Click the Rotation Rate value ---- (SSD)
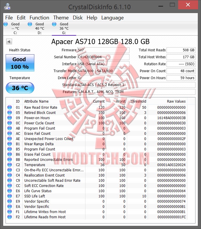Image resolution: width=201 pixels, height=229 pixels. coord(181,64)
